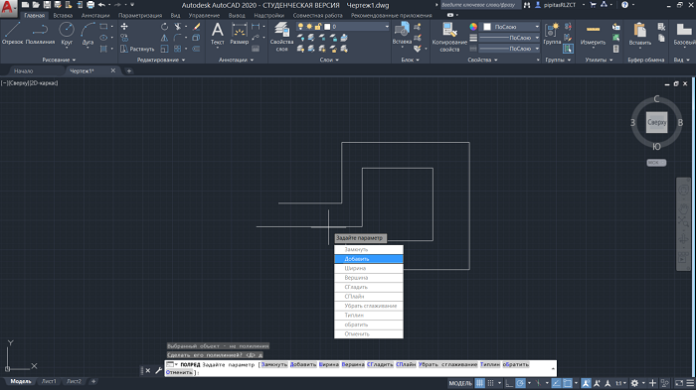The image size is (696, 390).
Task: Toggle polar tracking in status bar
Action: (x=520, y=383)
